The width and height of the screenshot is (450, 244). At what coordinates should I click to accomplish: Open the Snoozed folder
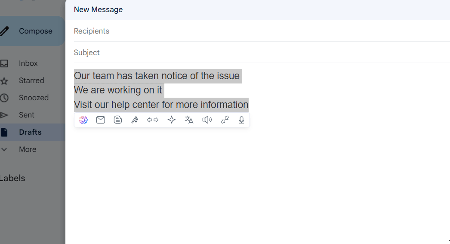tap(34, 98)
